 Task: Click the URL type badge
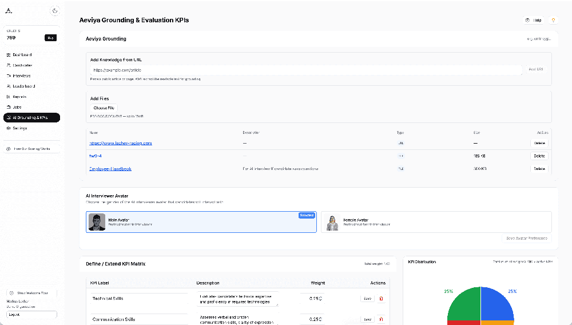click(401, 144)
